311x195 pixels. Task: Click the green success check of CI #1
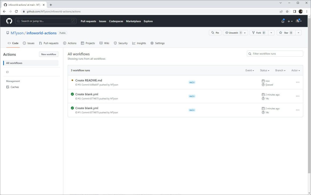(72, 108)
